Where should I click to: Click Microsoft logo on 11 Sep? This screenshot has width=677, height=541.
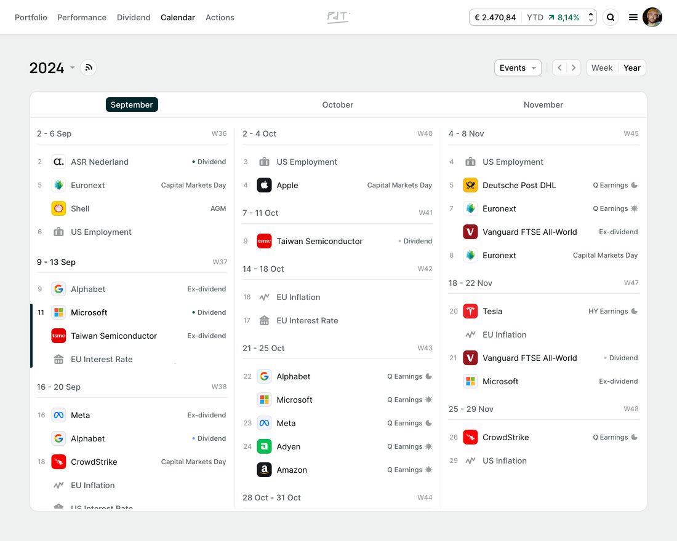(58, 312)
